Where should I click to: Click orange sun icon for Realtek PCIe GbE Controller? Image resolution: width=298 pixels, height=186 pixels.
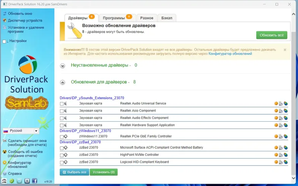point(276,136)
